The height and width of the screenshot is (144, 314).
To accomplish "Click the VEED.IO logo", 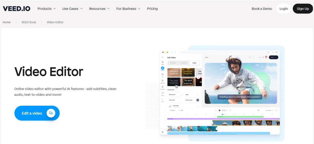I will click(16, 9).
